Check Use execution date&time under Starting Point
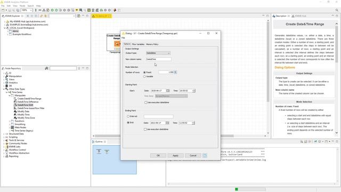 pos(145,102)
